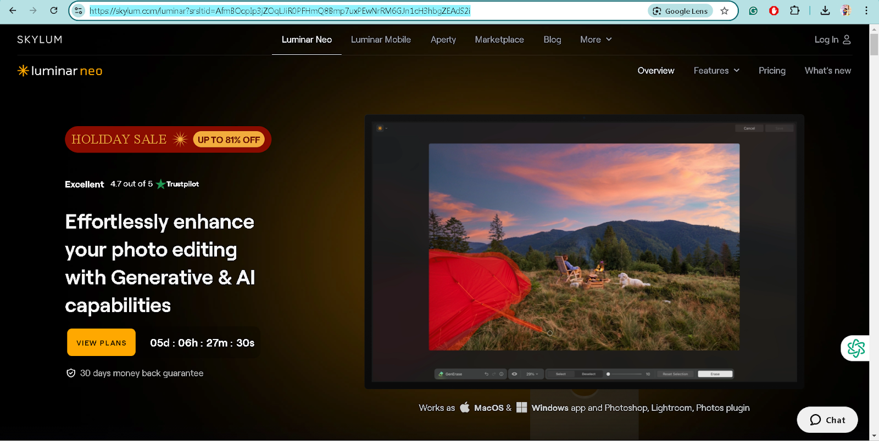Bookmark this page with the star icon
This screenshot has width=879, height=441.
[x=725, y=11]
